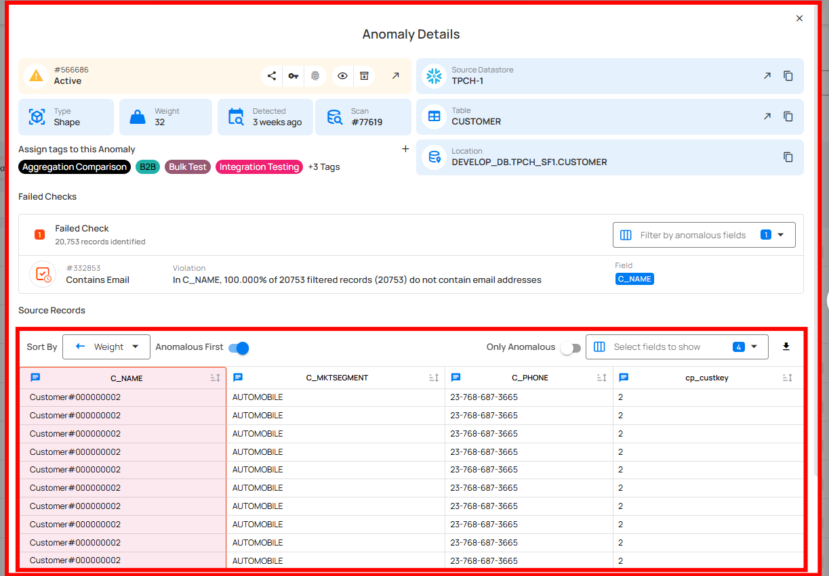Image resolution: width=829 pixels, height=576 pixels.
Task: Add a new tag with plus icon
Action: pyautogui.click(x=405, y=149)
